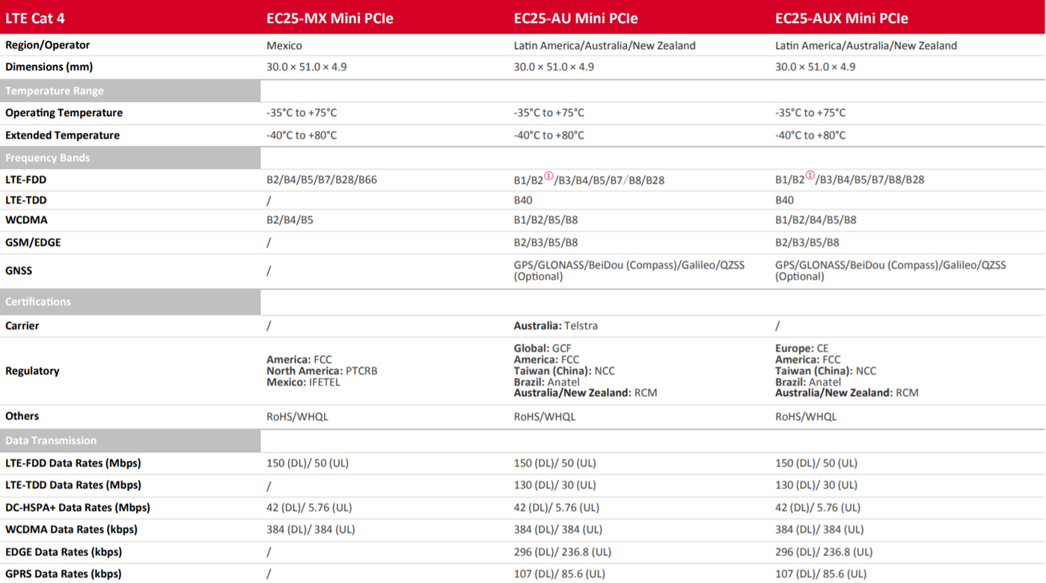Click the LTE Cat 4 title cell
The image size is (1046, 583).
pyautogui.click(x=35, y=18)
